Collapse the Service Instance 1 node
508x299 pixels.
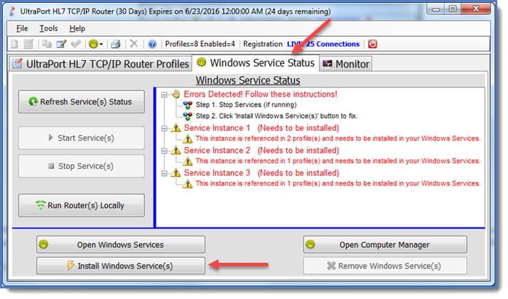pos(164,129)
